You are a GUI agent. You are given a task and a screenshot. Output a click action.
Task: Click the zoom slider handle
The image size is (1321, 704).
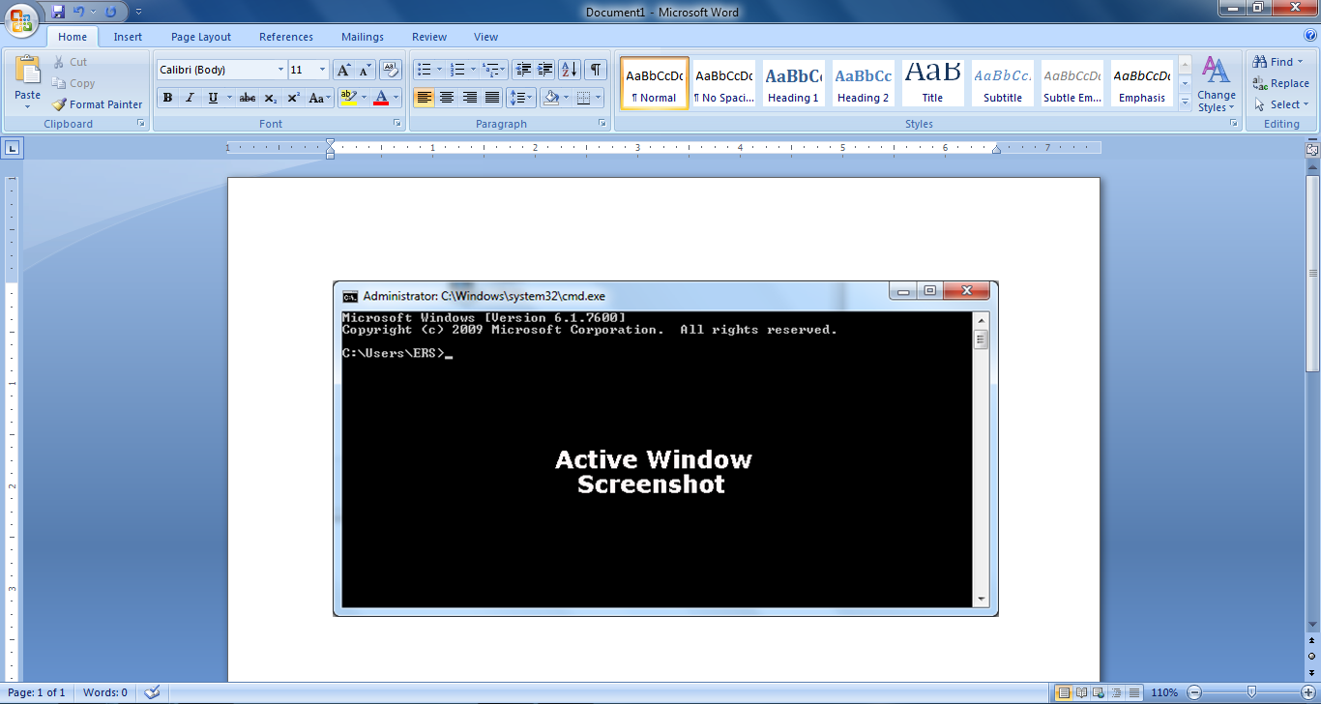(1251, 692)
